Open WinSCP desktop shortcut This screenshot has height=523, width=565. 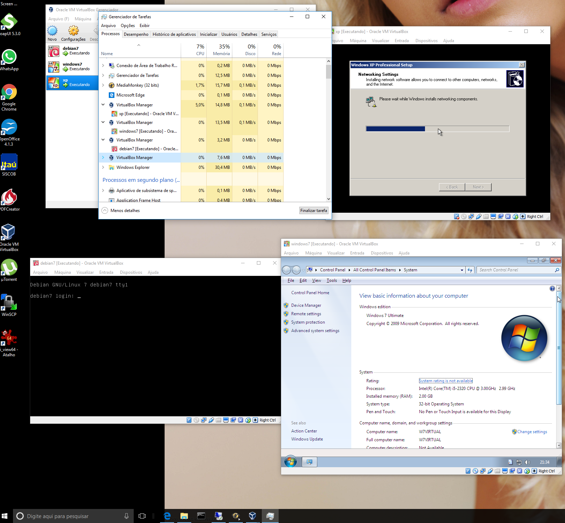click(x=9, y=305)
